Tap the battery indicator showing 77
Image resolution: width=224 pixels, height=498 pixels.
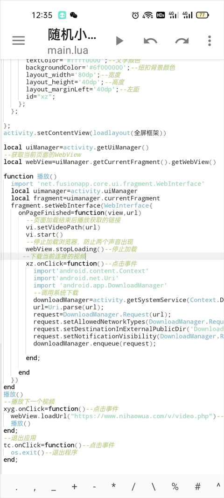(203, 15)
